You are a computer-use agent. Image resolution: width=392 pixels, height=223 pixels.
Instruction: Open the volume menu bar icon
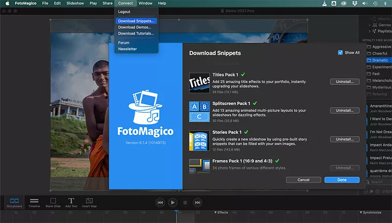pyautogui.click(x=365, y=3)
